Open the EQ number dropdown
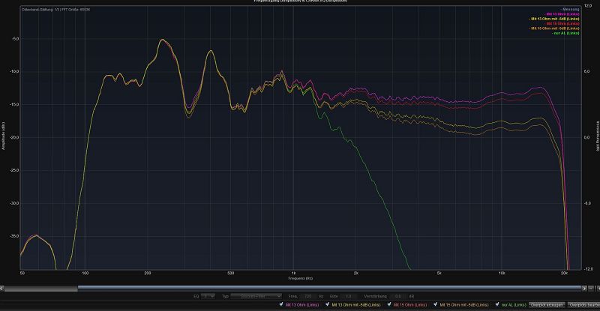This screenshot has width=600, height=311. pyautogui.click(x=208, y=296)
